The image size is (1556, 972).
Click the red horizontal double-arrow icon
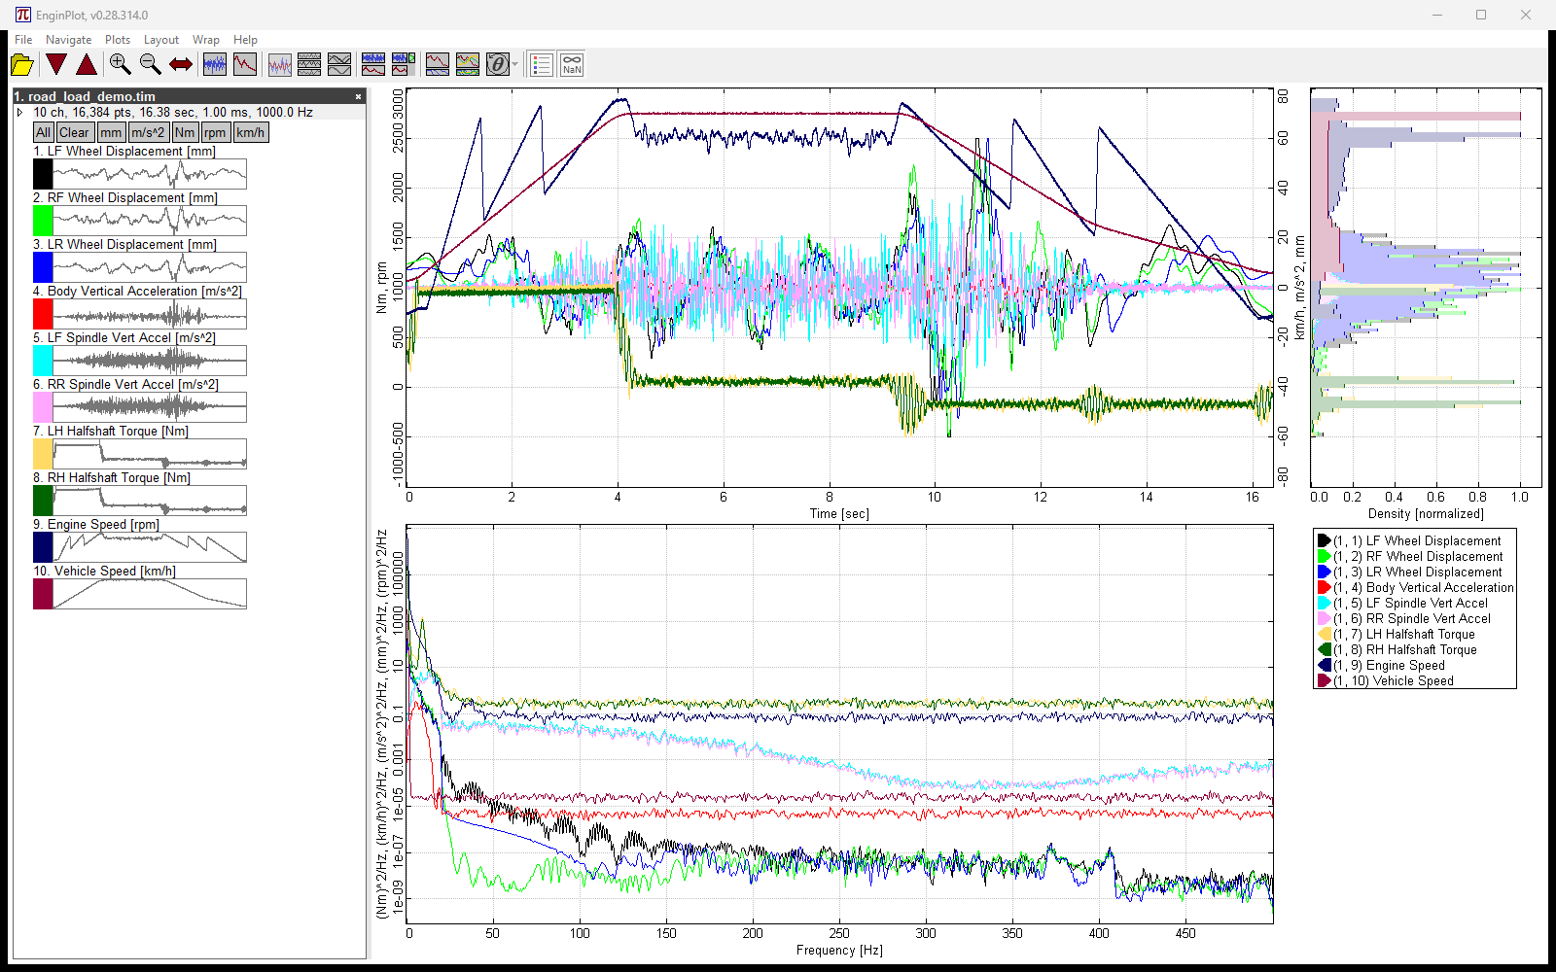pos(181,65)
